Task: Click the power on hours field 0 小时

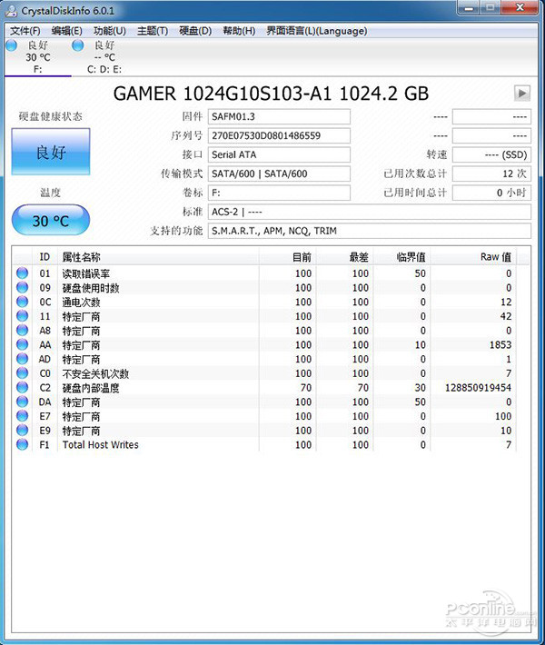Action: [x=491, y=193]
